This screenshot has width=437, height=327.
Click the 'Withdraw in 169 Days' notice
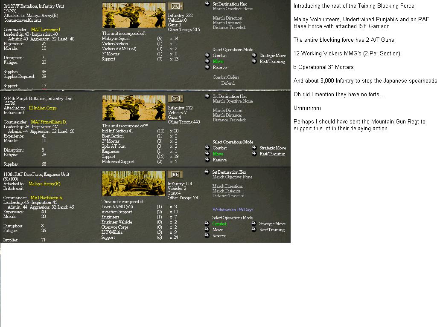click(233, 209)
